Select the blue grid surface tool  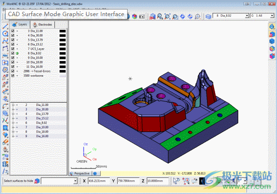point(5,128)
